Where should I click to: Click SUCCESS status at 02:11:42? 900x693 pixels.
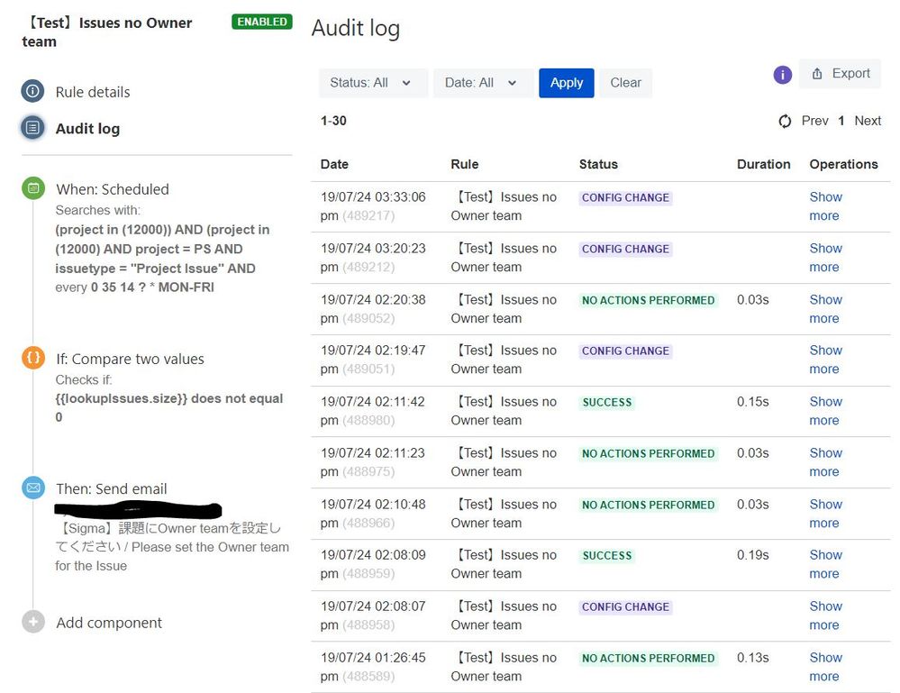coord(606,402)
